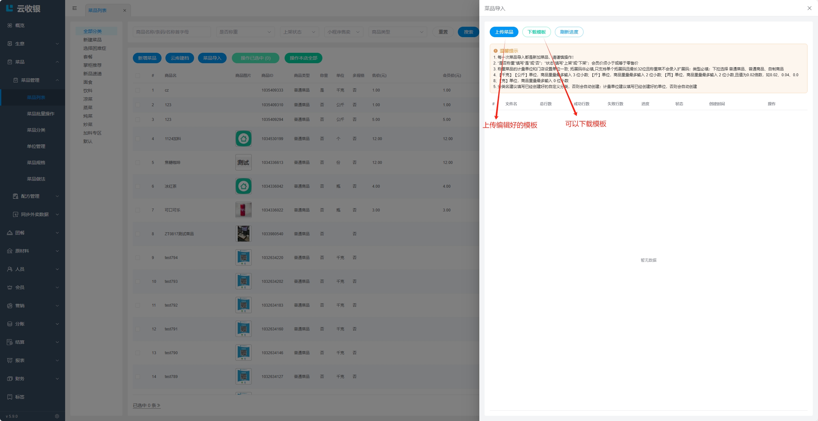Close the 菜品列表 tab with its X icon

(x=124, y=10)
